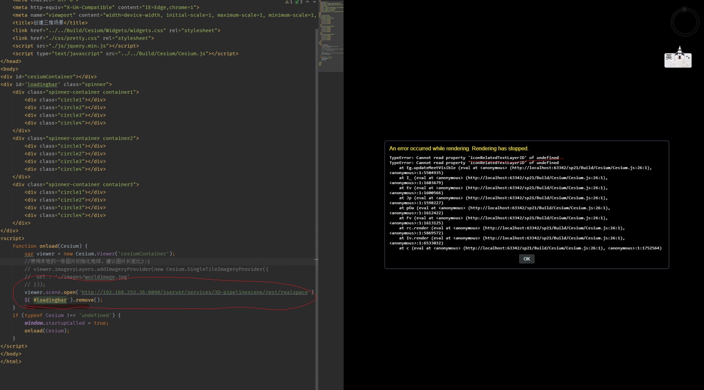Click the code minimap preview
The width and height of the screenshot is (704, 390).
[331, 36]
